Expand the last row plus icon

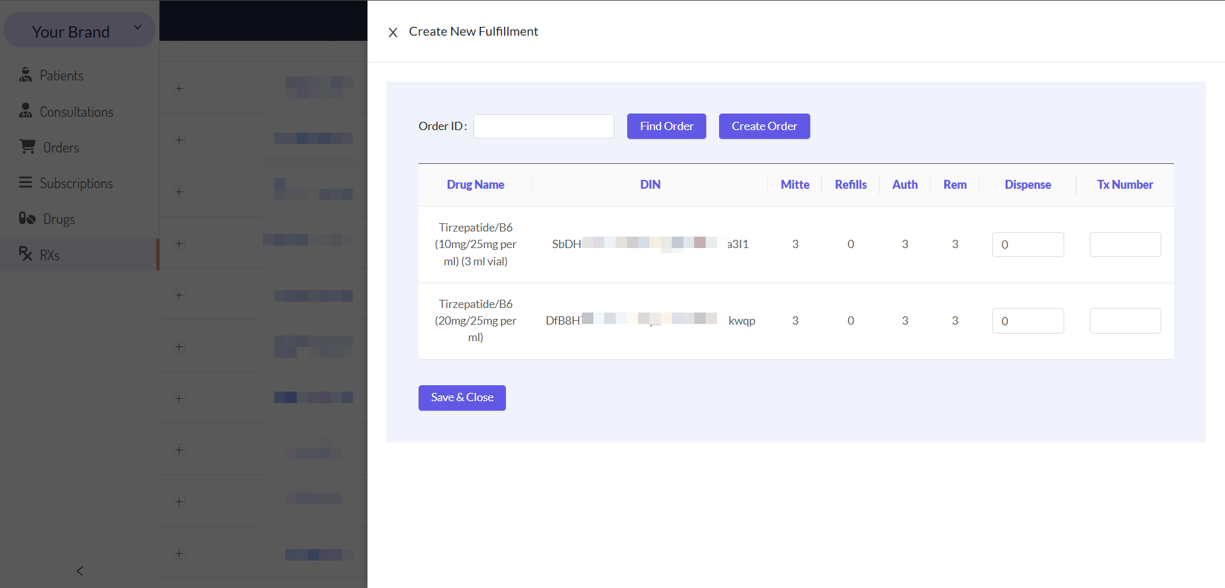[179, 554]
